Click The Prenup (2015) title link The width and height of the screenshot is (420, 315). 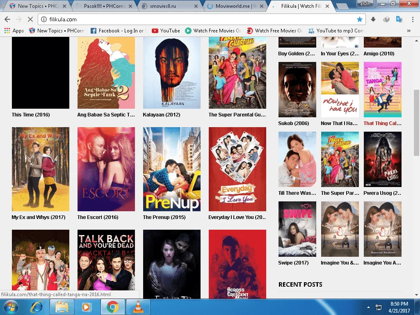coord(164,217)
